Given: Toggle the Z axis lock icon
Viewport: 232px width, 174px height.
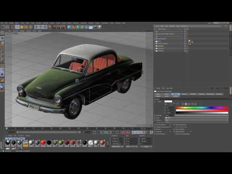Looking at the screenshot, I should pos(45,27).
